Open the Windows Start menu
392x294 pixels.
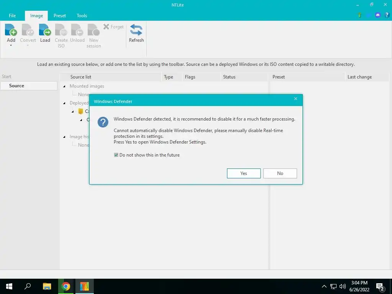coord(9,286)
